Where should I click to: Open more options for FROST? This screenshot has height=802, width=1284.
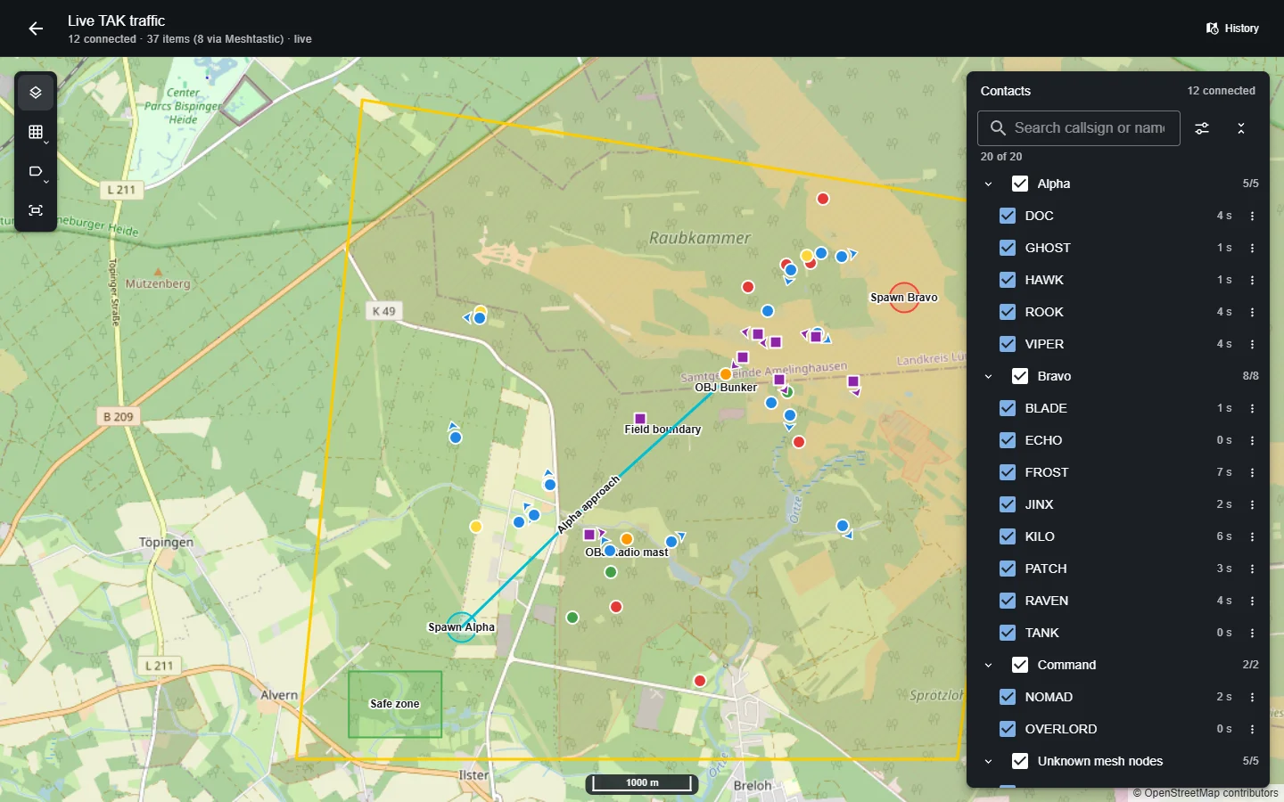[x=1252, y=472]
